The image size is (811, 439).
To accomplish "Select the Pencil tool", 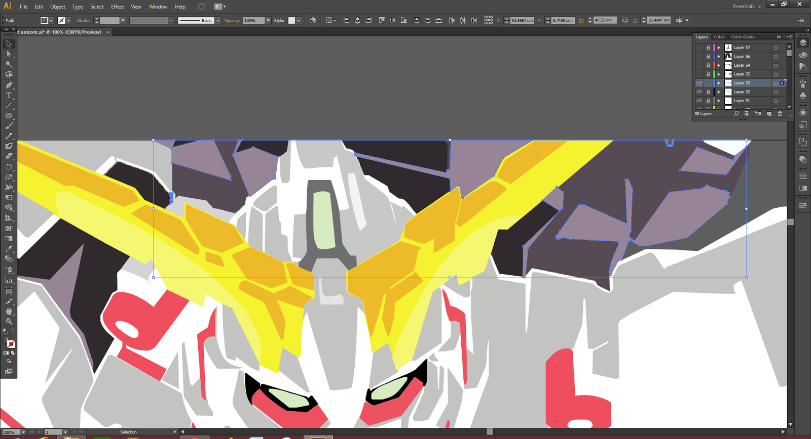I will [x=9, y=136].
